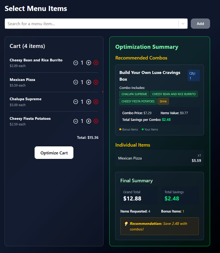This screenshot has width=220, height=253.
Task: Click the $2.09 each price text
Action: 18,66
